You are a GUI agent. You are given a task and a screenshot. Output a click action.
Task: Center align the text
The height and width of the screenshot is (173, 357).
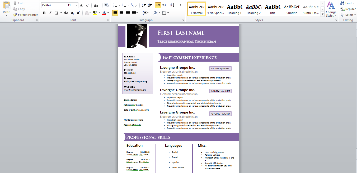(x=121, y=13)
